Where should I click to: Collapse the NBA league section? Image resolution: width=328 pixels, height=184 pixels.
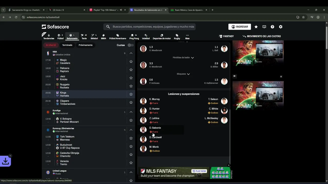(x=131, y=53)
